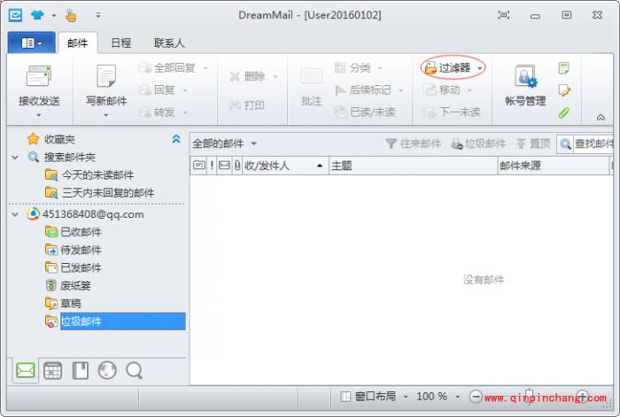The height and width of the screenshot is (417, 620).
Task: Open 帐号管理 account management
Action: [525, 85]
